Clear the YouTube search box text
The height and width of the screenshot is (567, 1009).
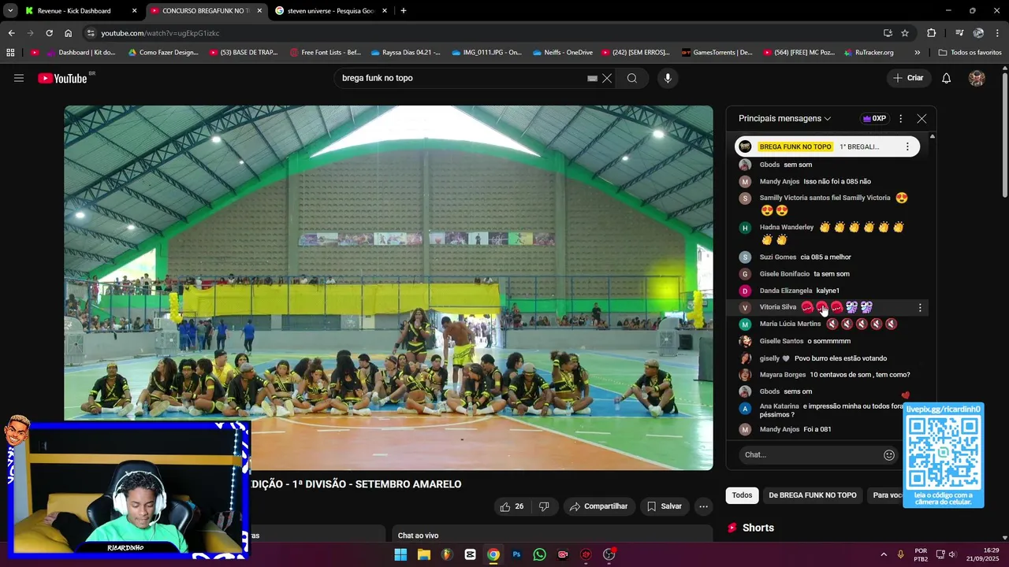607,78
